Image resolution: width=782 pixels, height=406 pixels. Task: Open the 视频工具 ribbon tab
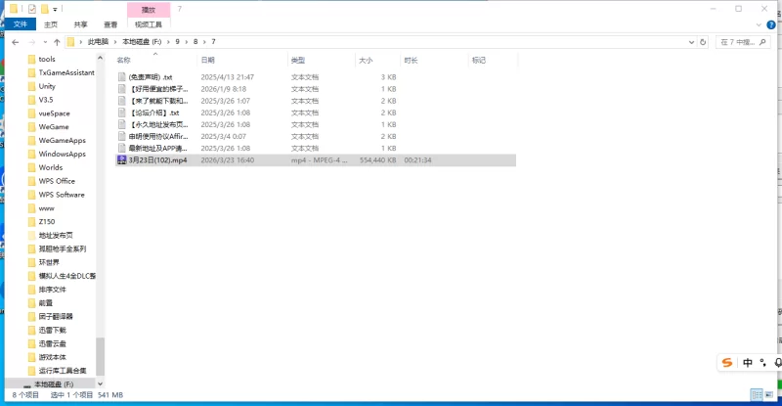click(149, 24)
